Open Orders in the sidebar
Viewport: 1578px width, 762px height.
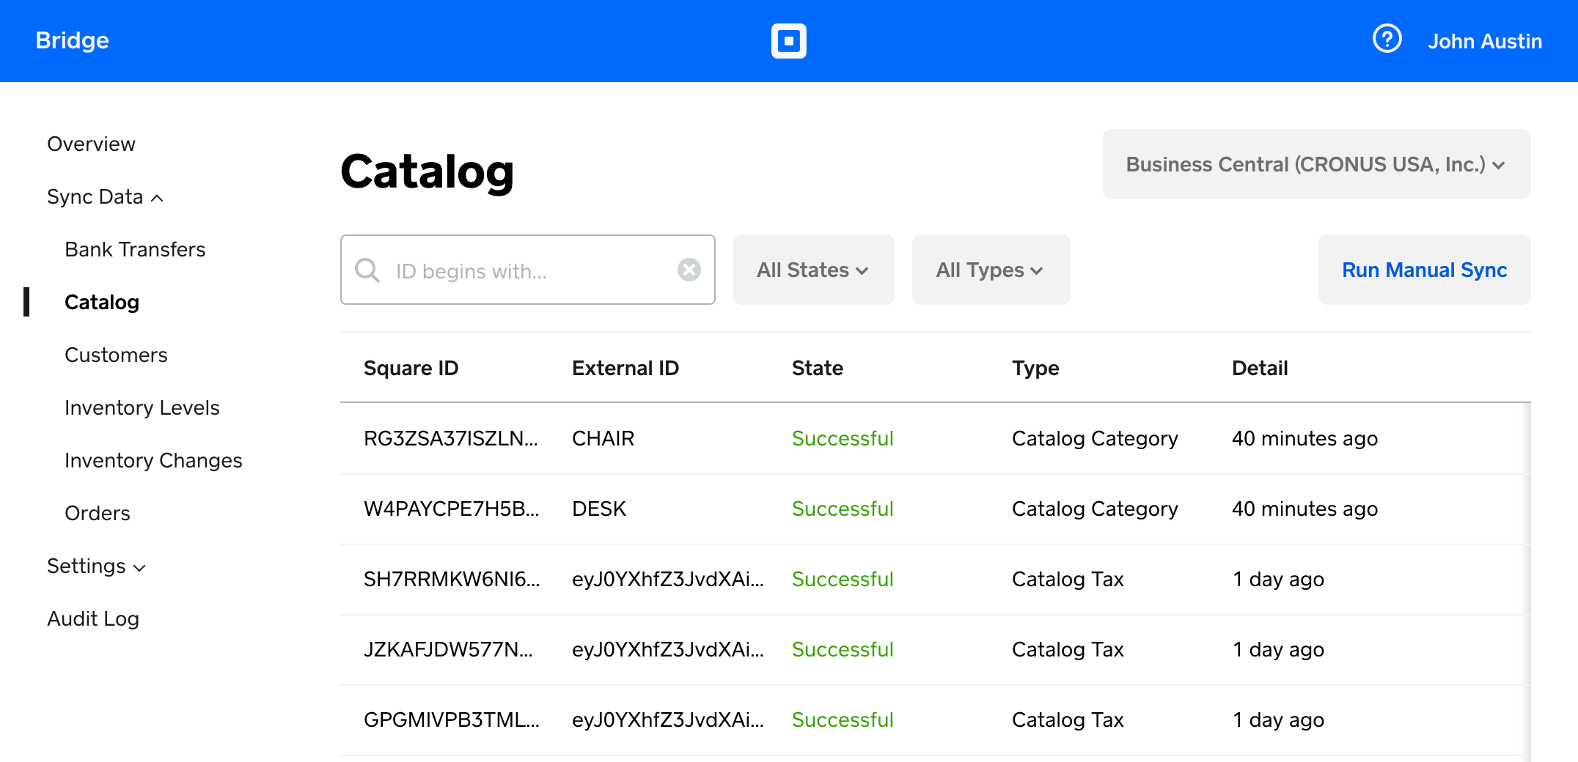(98, 514)
